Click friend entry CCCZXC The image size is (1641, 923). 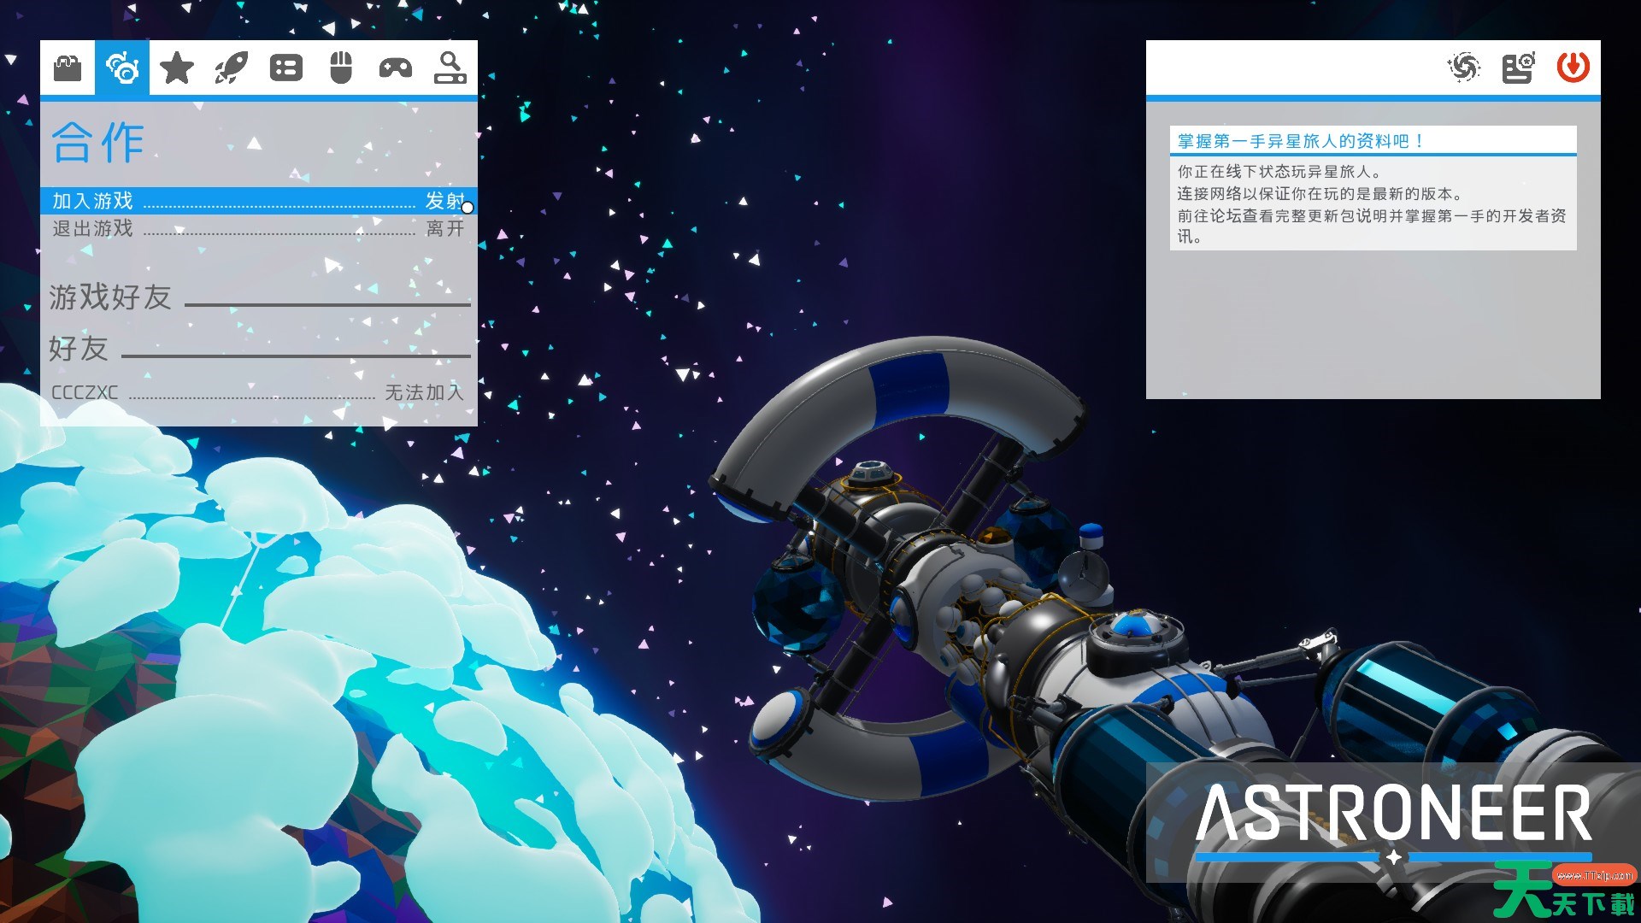85,392
